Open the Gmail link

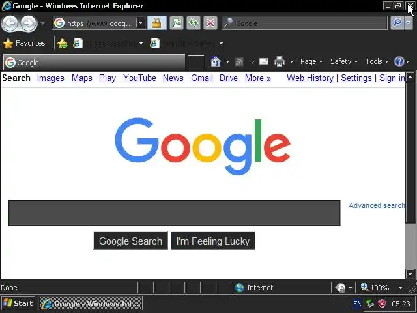tap(202, 78)
